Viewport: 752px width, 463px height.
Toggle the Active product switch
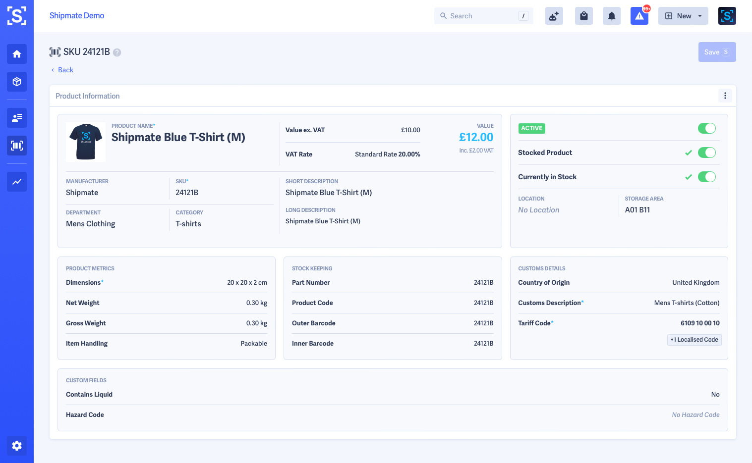(707, 128)
